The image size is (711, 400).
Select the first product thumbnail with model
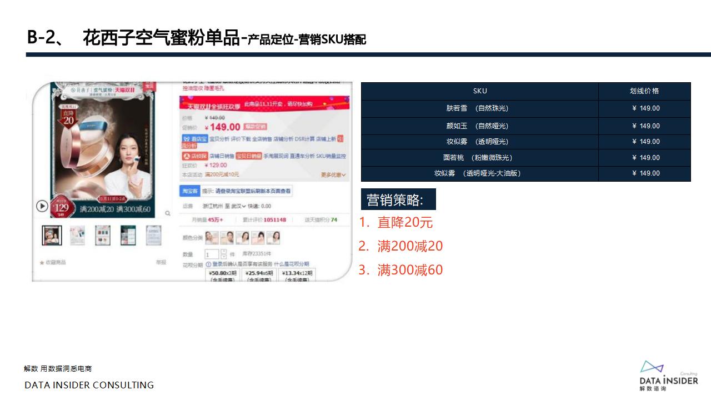51,236
